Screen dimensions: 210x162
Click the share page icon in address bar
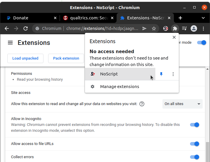[144, 28]
